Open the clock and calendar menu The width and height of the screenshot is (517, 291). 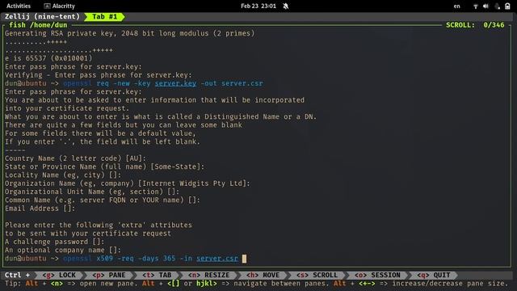[x=258, y=6]
